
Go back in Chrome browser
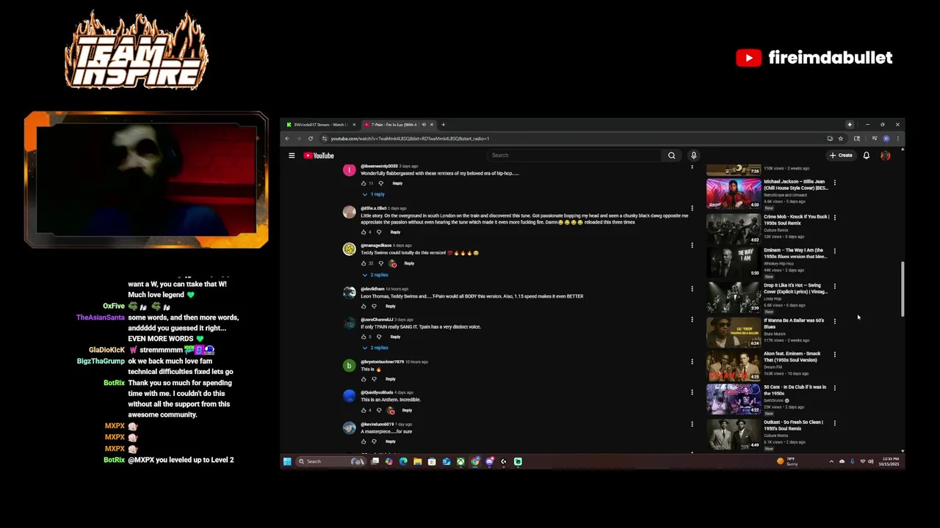pos(288,139)
